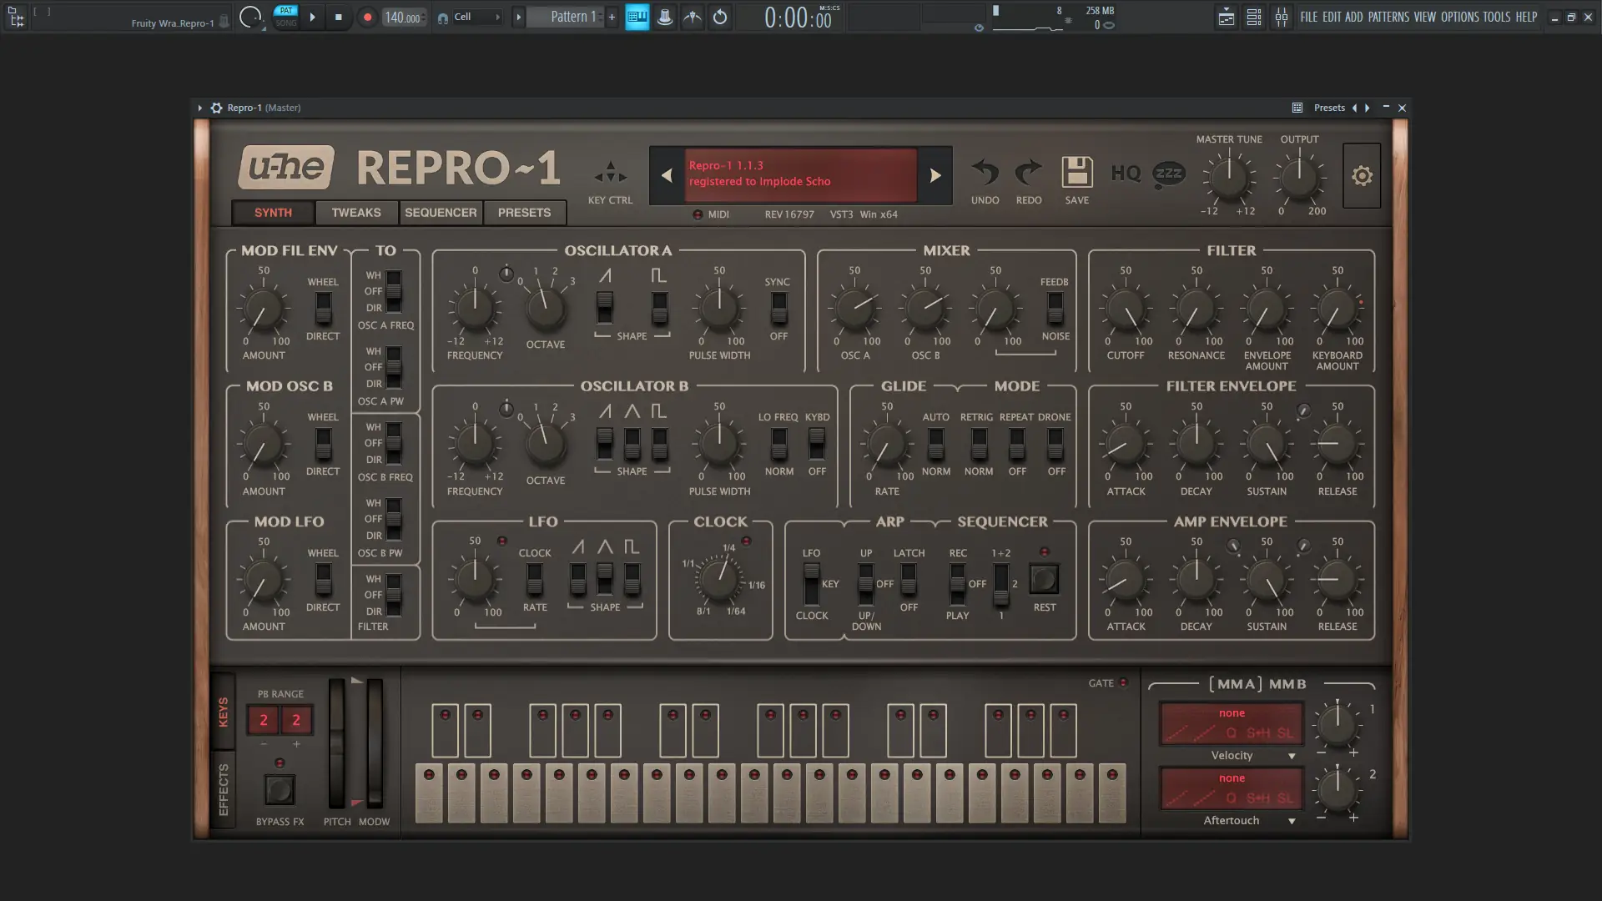
Task: Click the Redo arrow icon
Action: coord(1028,173)
